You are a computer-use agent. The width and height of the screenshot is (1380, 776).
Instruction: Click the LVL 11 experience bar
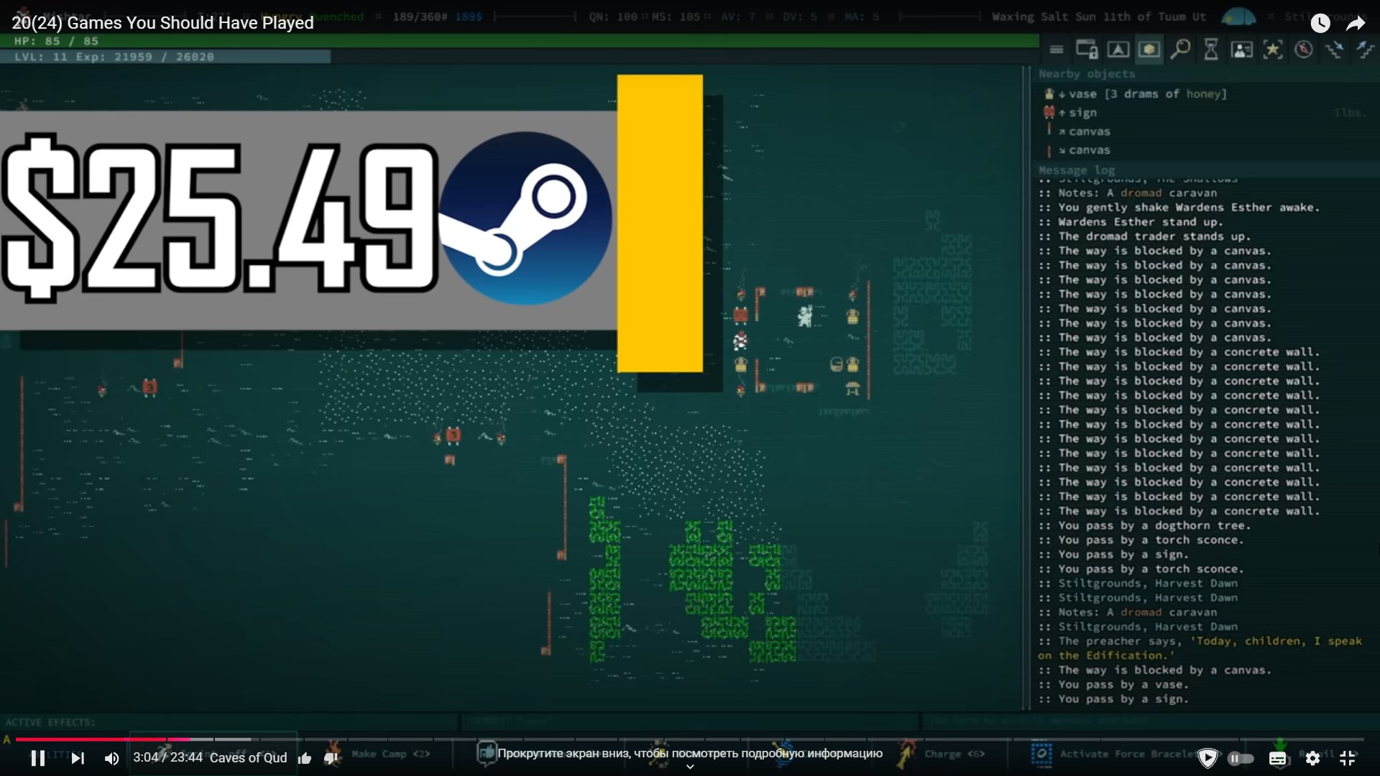pos(165,57)
